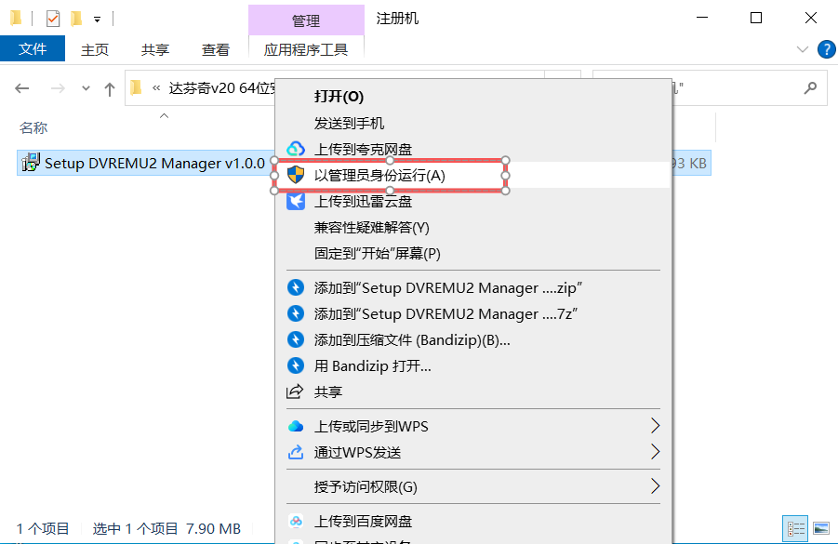Open the quick access toolbar dropdown arrow
The image size is (838, 544).
[96, 18]
